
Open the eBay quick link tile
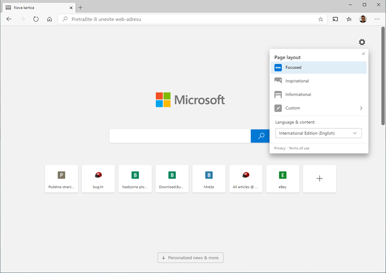click(x=283, y=179)
